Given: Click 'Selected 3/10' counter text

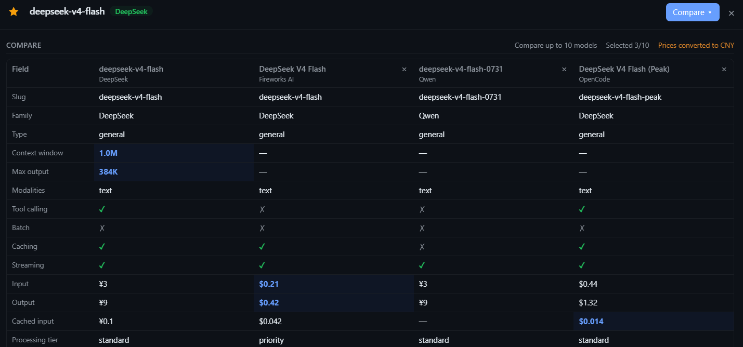Looking at the screenshot, I should [627, 45].
